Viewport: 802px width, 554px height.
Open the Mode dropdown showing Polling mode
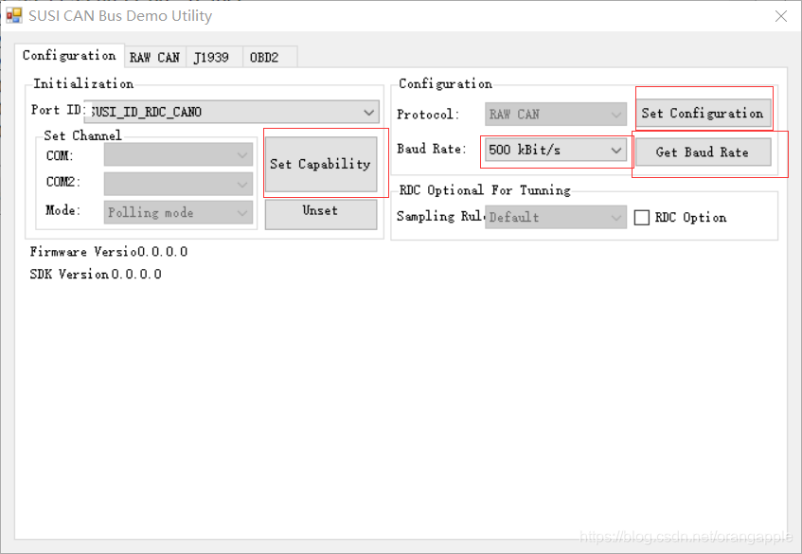[178, 212]
